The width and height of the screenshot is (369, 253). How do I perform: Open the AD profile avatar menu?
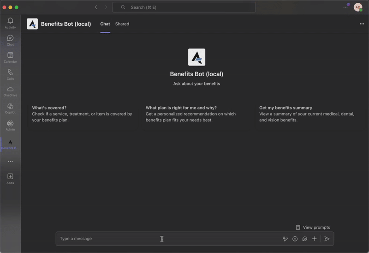[x=358, y=7]
